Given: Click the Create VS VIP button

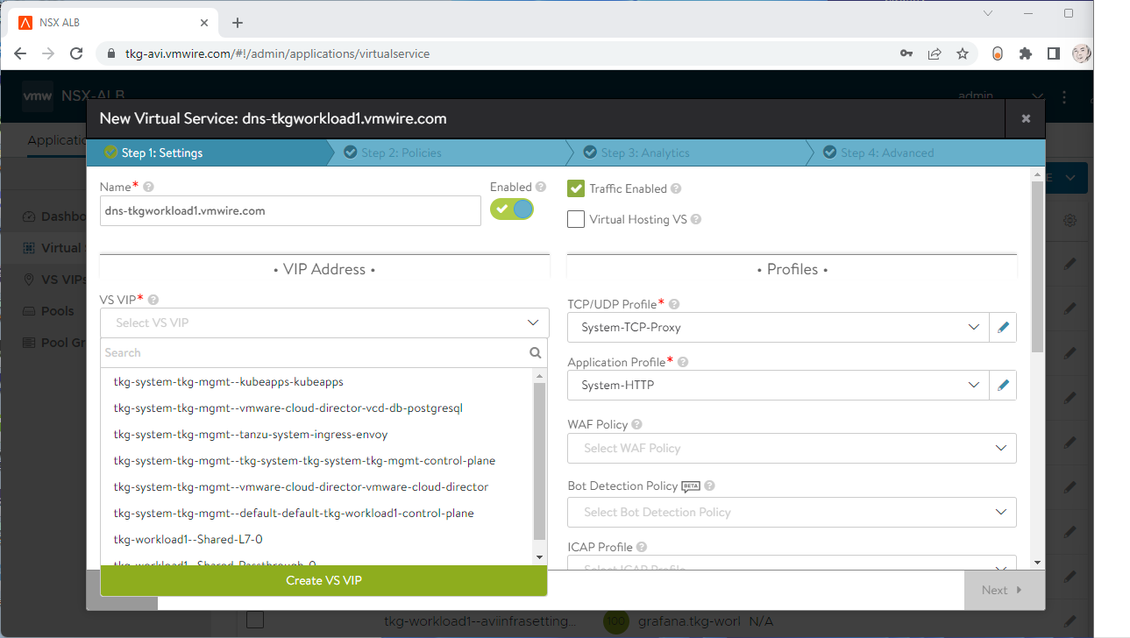Looking at the screenshot, I should (323, 580).
